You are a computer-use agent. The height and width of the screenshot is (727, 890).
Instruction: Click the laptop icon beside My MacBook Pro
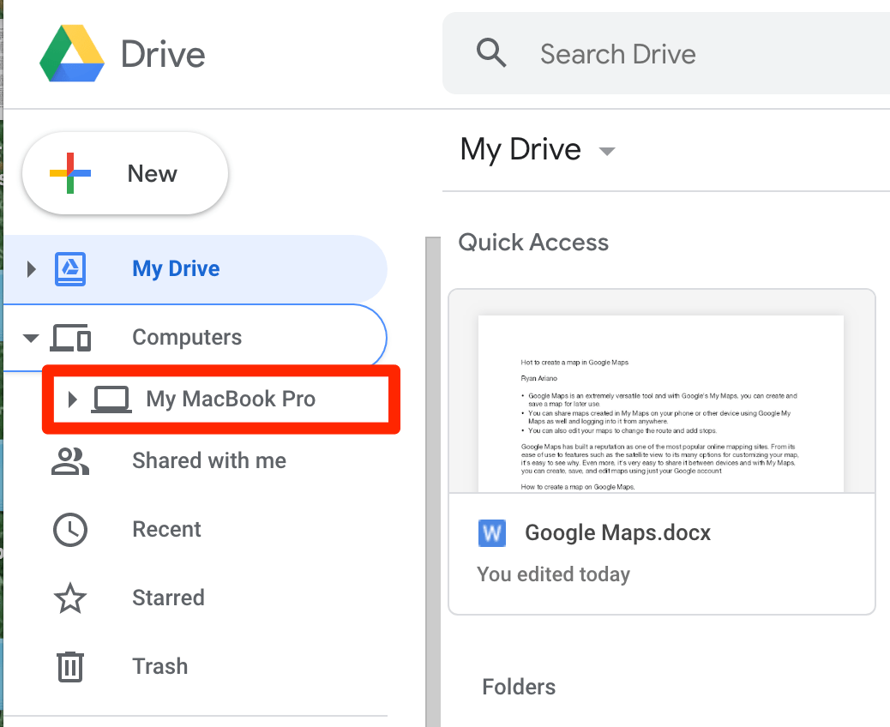(111, 399)
